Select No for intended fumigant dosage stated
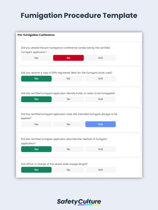Viewport: 158px width, 210px height. pyautogui.click(x=68, y=124)
